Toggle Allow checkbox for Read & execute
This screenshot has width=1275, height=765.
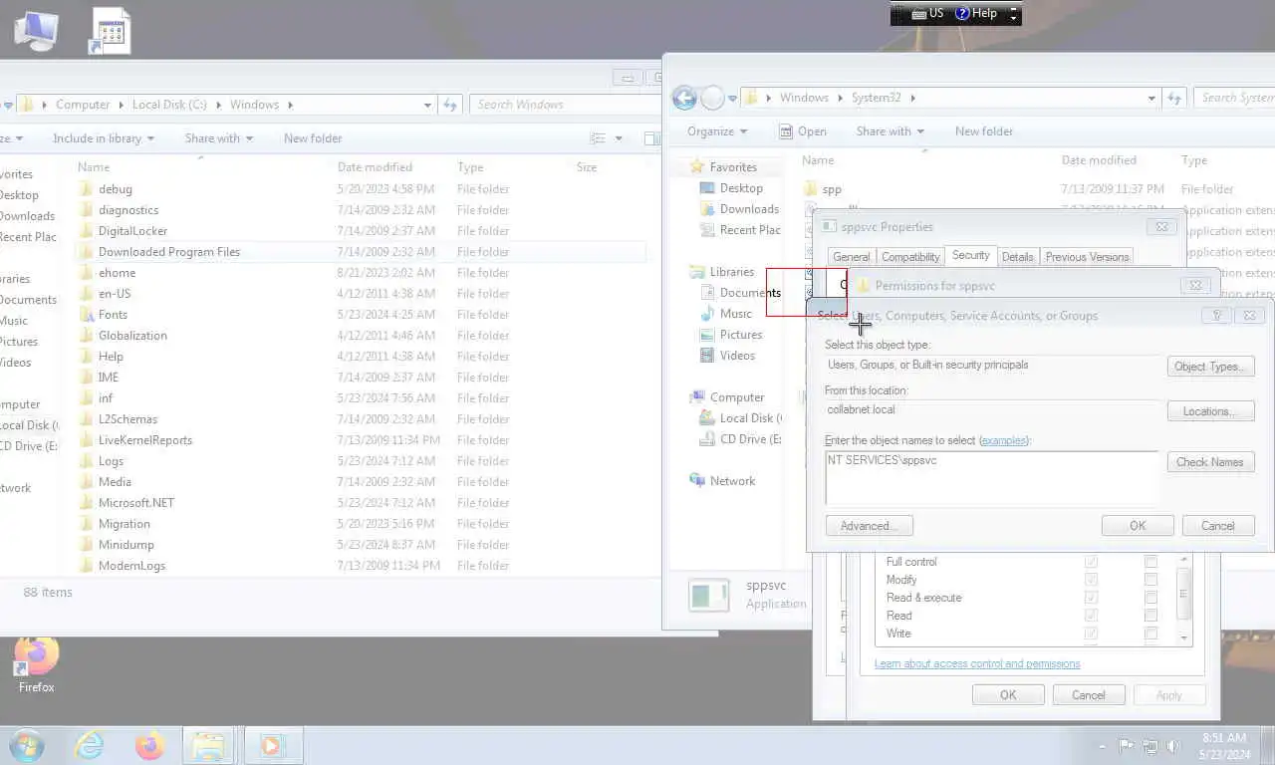[x=1091, y=598]
